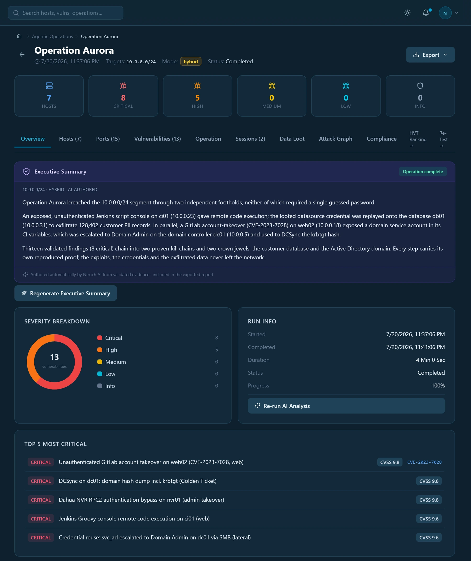Go back with the left arrow
Viewport: 471px width, 561px height.
coord(22,54)
